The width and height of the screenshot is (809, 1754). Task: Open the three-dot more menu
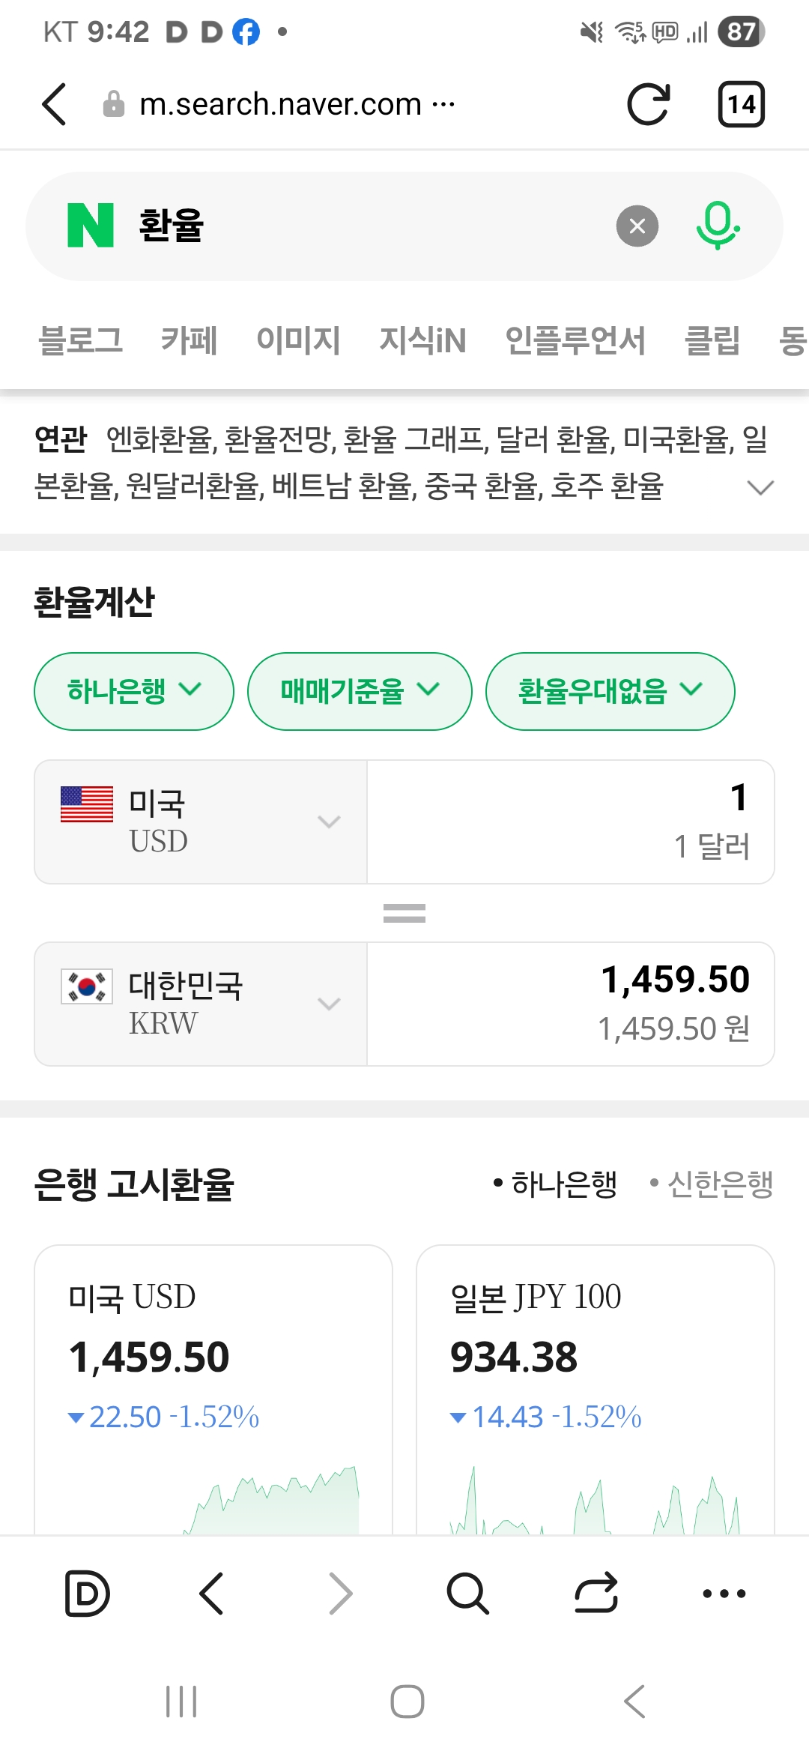pyautogui.click(x=724, y=1593)
